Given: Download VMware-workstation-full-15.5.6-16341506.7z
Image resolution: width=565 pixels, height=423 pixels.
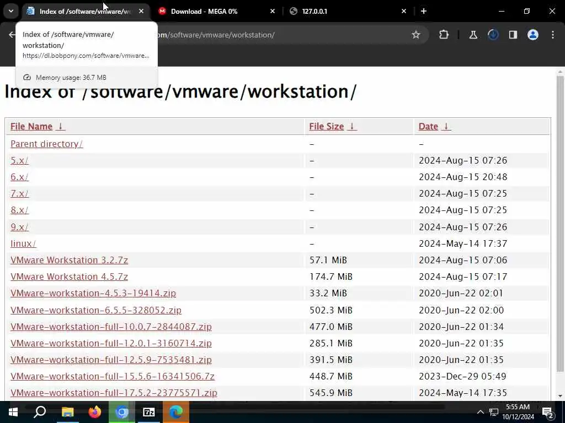Looking at the screenshot, I should pos(113,376).
